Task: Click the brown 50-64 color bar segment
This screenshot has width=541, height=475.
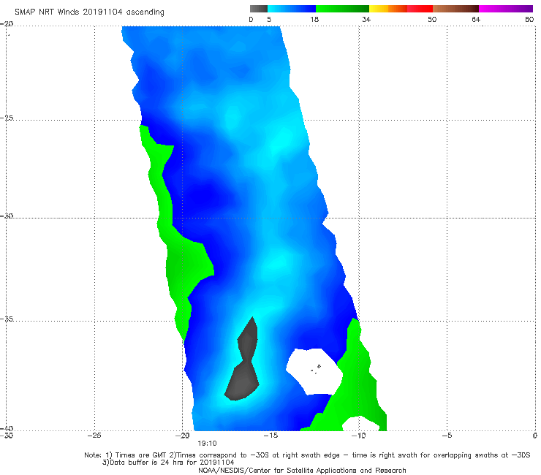Action: (x=455, y=9)
